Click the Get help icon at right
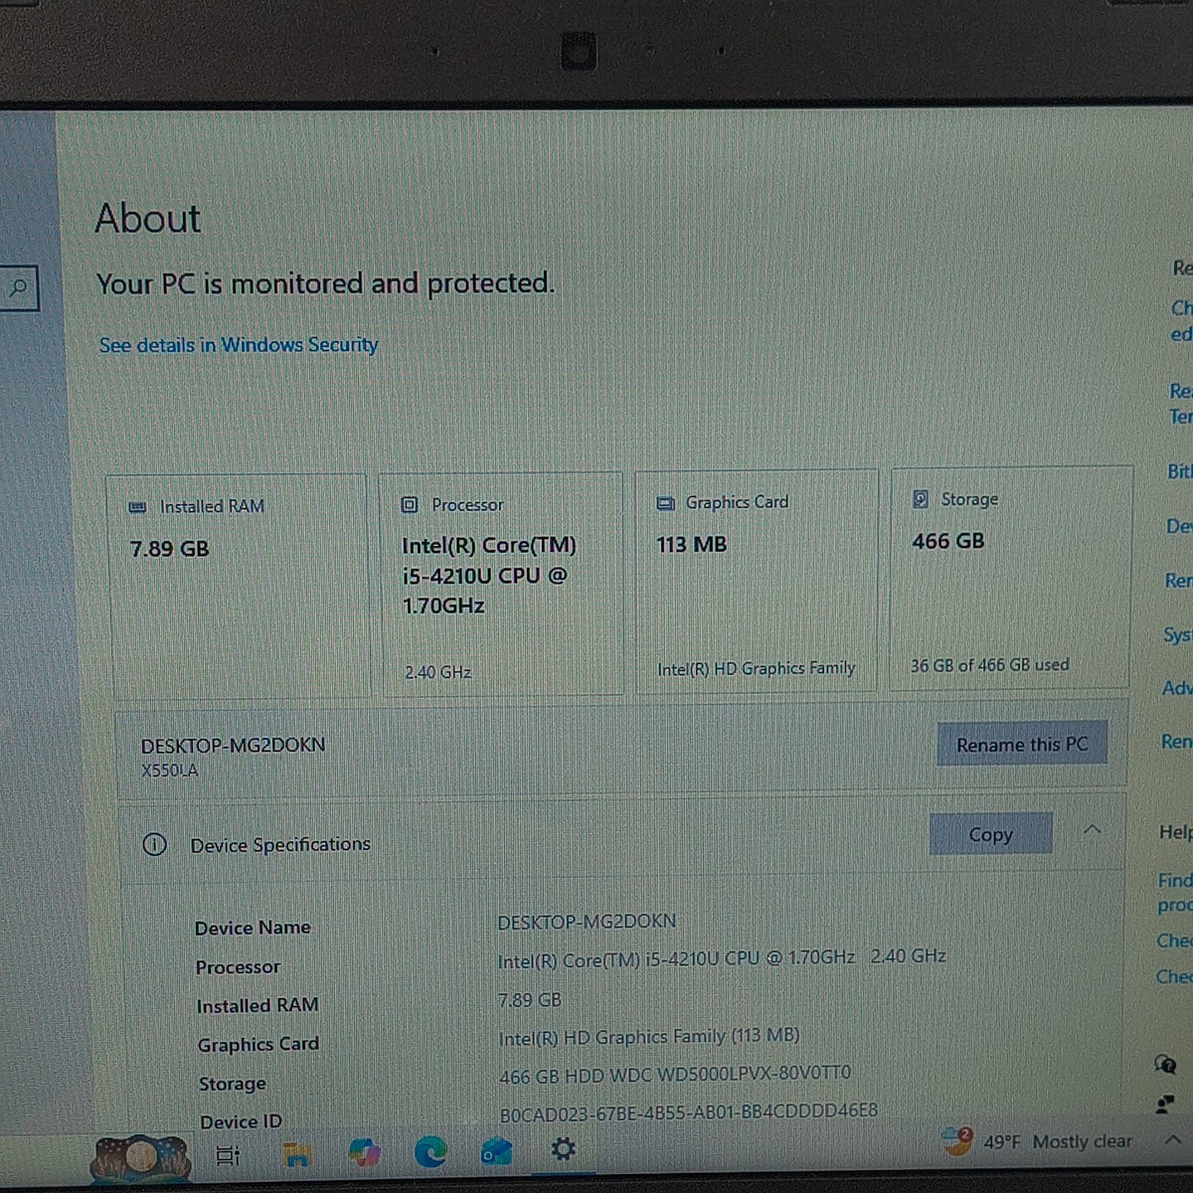The width and height of the screenshot is (1193, 1193). click(1164, 1066)
